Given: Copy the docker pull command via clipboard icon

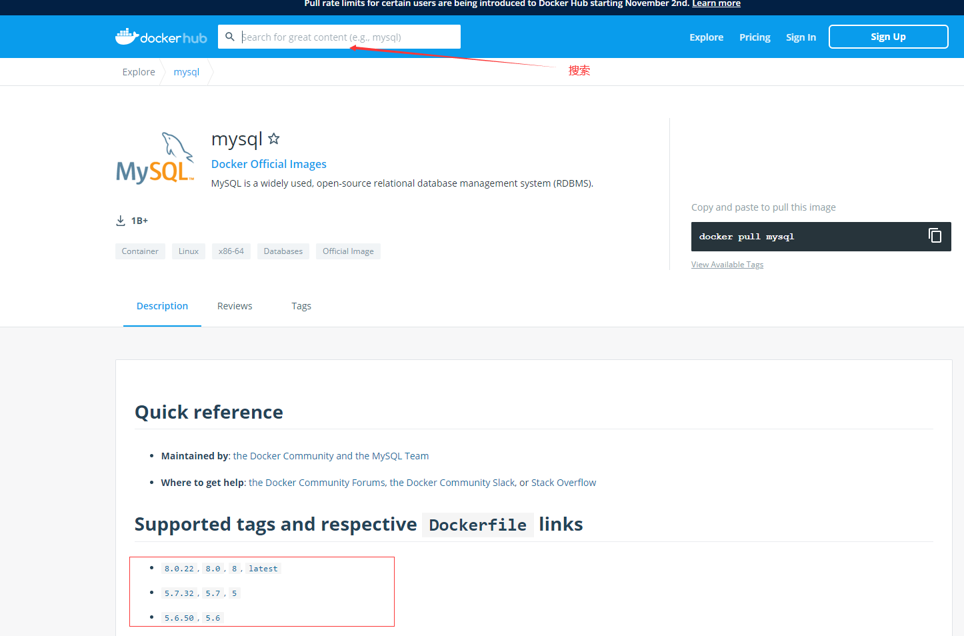Looking at the screenshot, I should click(x=934, y=236).
